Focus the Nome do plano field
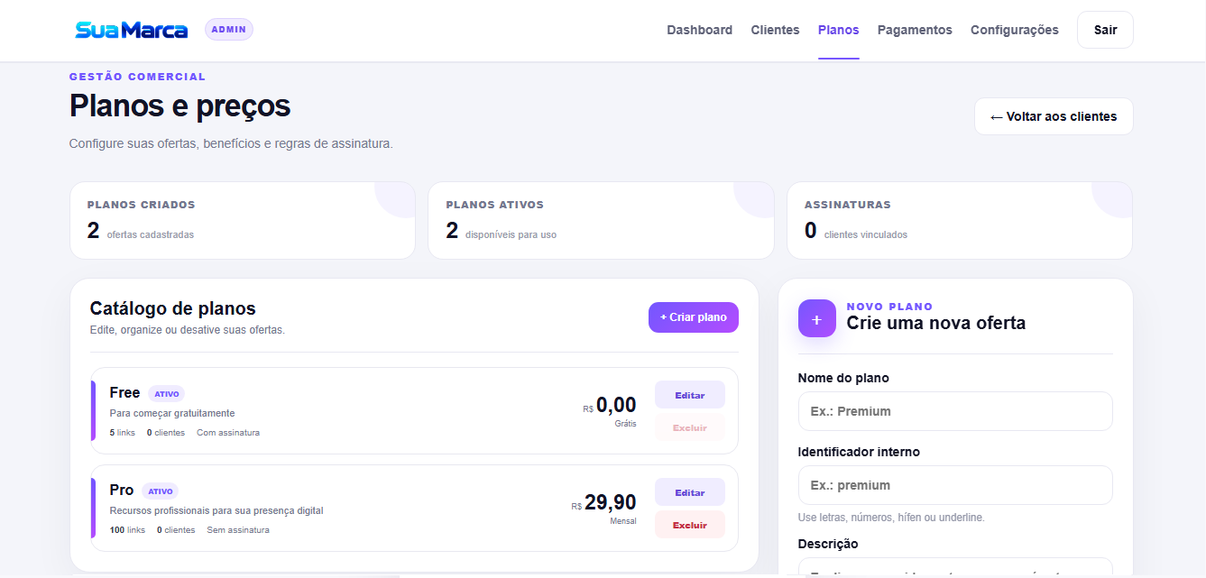The height and width of the screenshot is (578, 1206). [x=955, y=411]
